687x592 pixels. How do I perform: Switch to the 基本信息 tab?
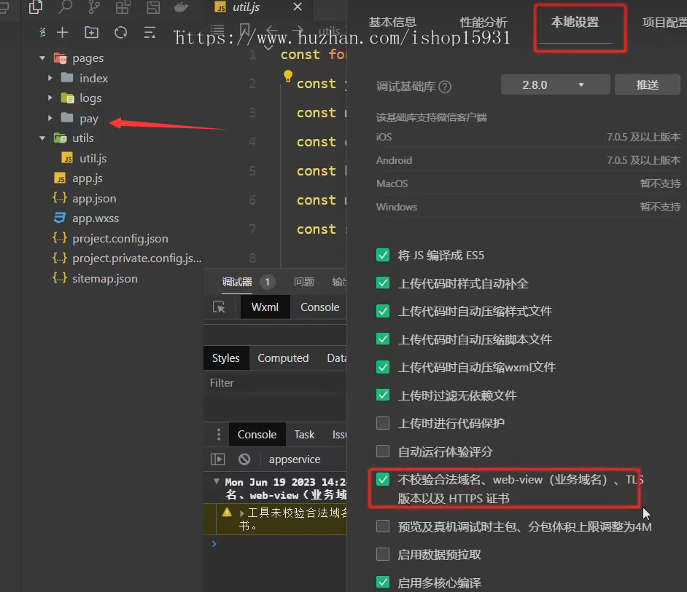[392, 23]
